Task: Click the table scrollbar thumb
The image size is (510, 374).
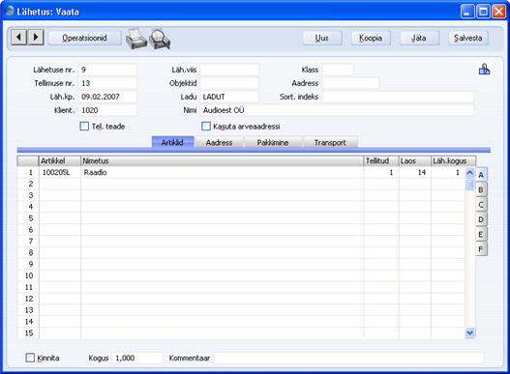Action: (469, 185)
